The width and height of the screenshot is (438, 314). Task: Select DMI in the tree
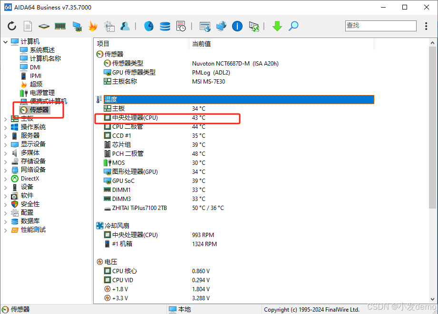point(35,67)
